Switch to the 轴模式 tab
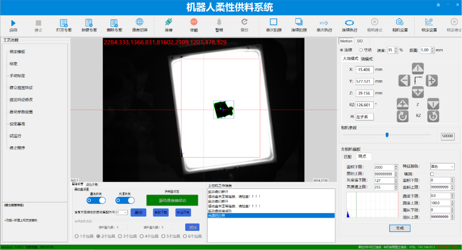Image resolution: width=462 pixels, height=250 pixels. point(367,59)
